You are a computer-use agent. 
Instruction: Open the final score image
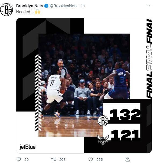(x=84, y=86)
